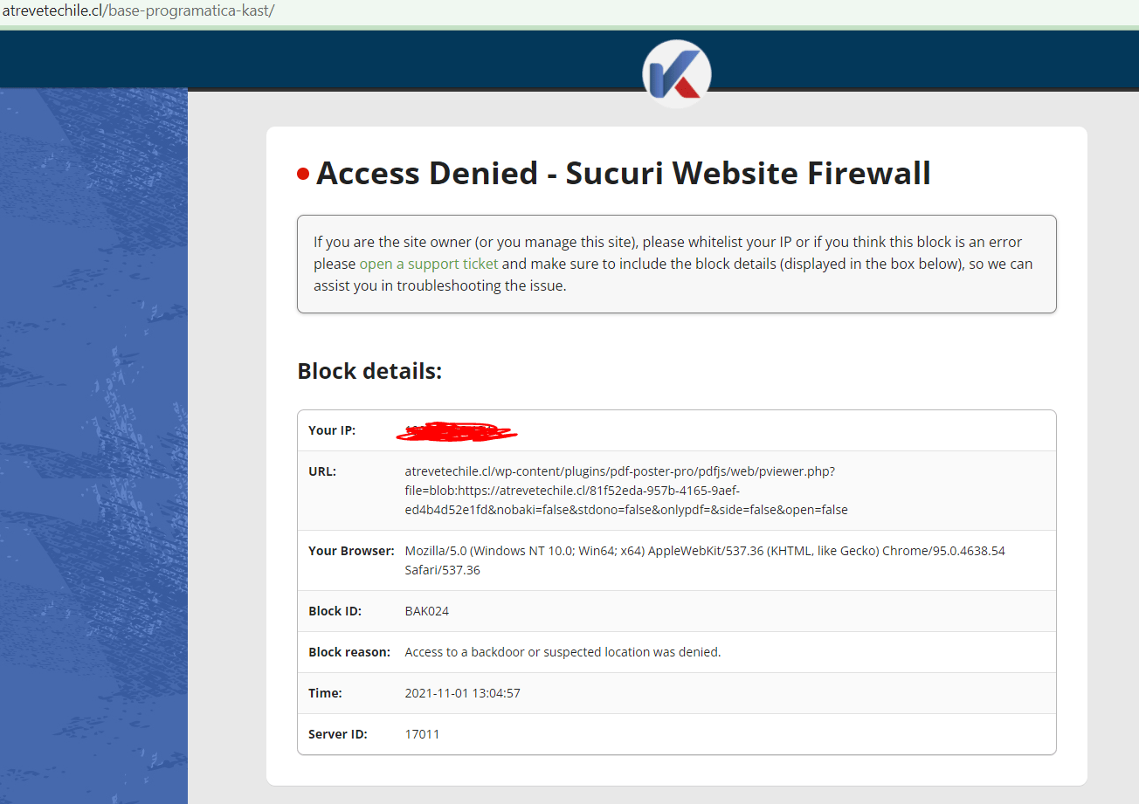Viewport: 1139px width, 804px height.
Task: Click the Access Denied - Sucuri Website Firewall heading
Action: pyautogui.click(x=623, y=173)
